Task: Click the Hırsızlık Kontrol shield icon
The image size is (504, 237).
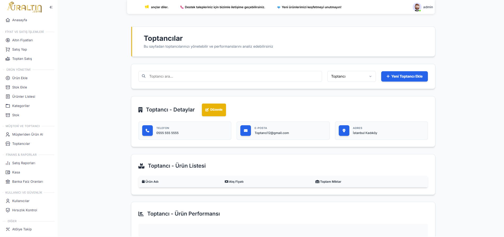Action: point(8,210)
